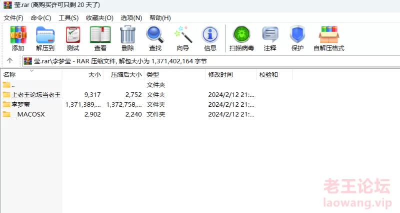Open the 注释 (Comment) icon

coord(270,34)
